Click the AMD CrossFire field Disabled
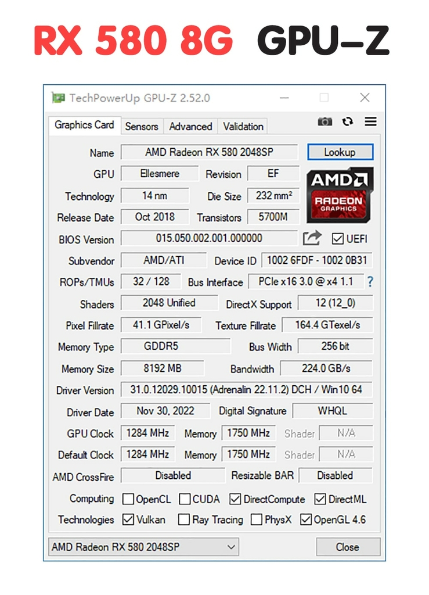The width and height of the screenshot is (429, 595). click(x=173, y=475)
